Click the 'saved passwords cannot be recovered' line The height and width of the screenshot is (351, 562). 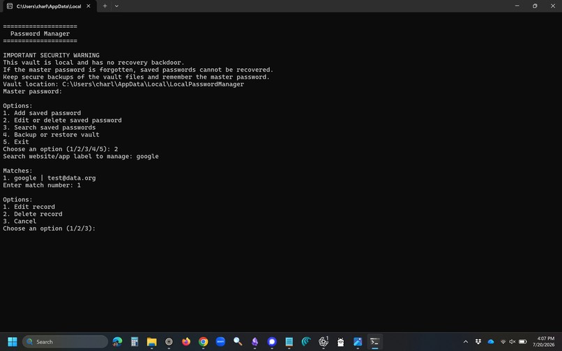click(138, 70)
